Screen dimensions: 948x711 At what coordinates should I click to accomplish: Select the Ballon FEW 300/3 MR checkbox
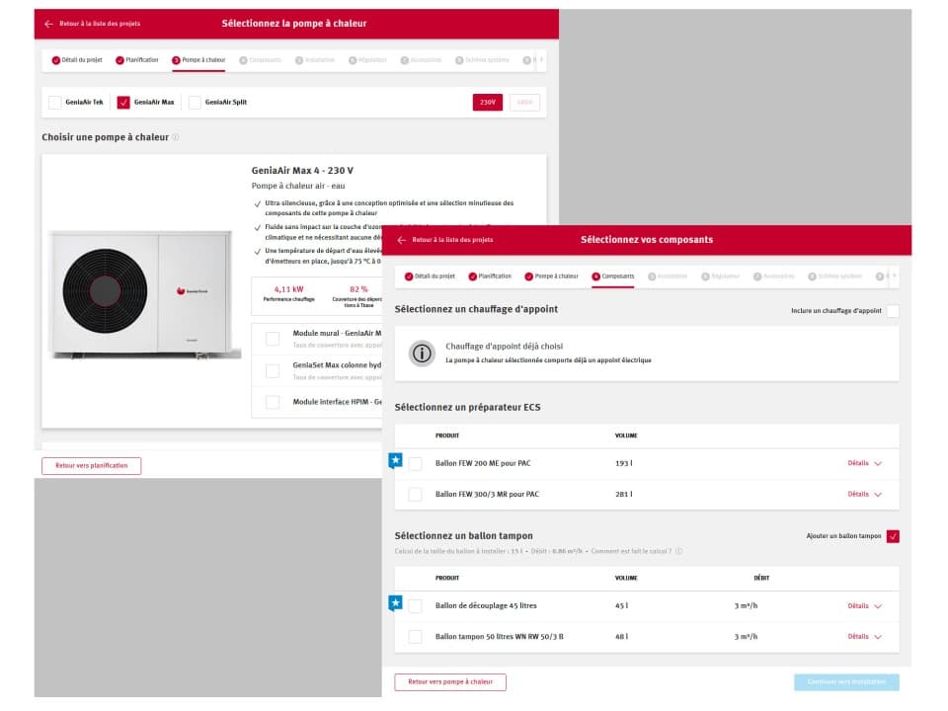coord(415,494)
